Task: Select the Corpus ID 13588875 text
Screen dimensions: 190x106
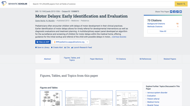Action: point(71,11)
